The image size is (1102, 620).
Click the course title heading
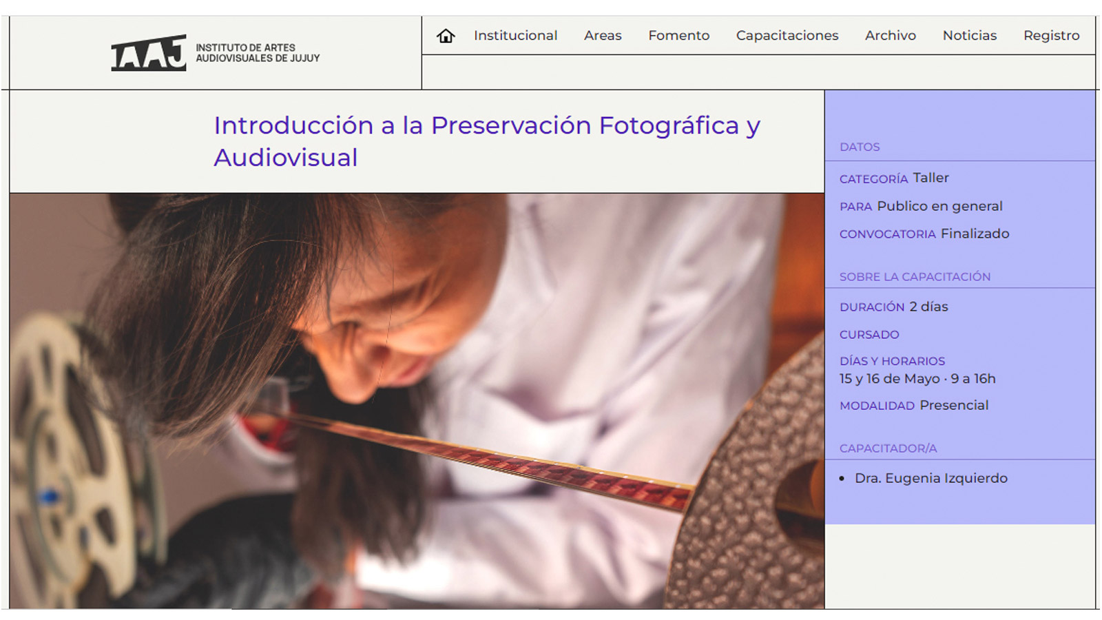487,141
